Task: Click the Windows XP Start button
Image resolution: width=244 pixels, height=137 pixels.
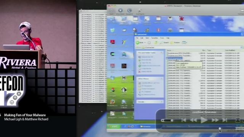Action: [x=114, y=126]
